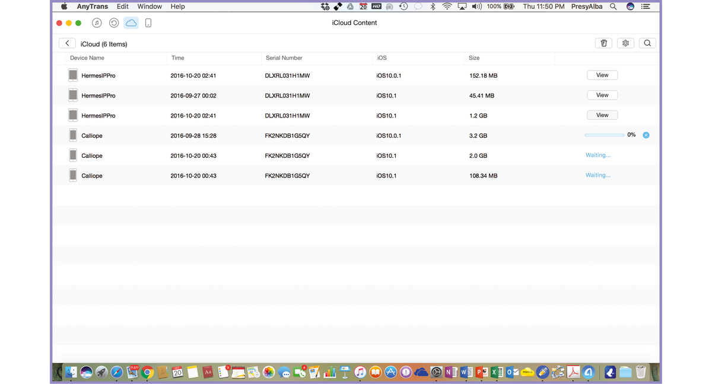Click the 45.41 MB size cell
This screenshot has height=384, width=712.
(x=482, y=96)
